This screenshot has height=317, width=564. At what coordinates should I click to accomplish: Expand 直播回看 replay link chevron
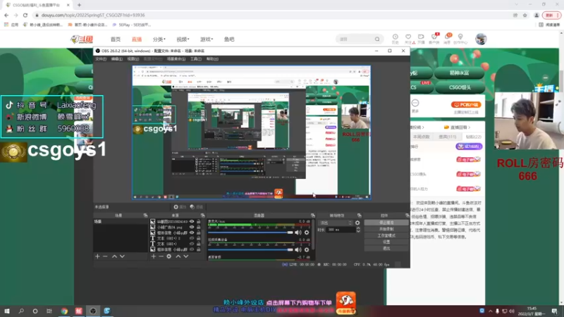click(x=470, y=128)
